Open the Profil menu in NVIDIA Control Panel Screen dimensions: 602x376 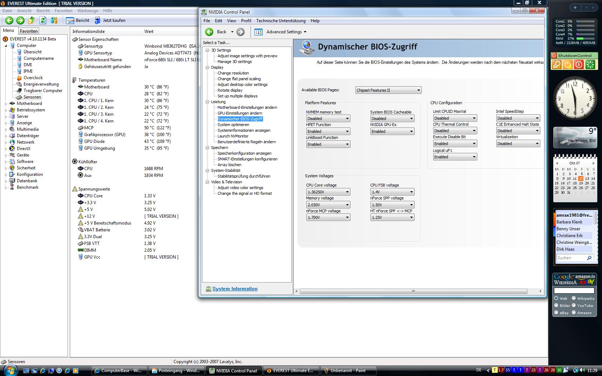(246, 21)
